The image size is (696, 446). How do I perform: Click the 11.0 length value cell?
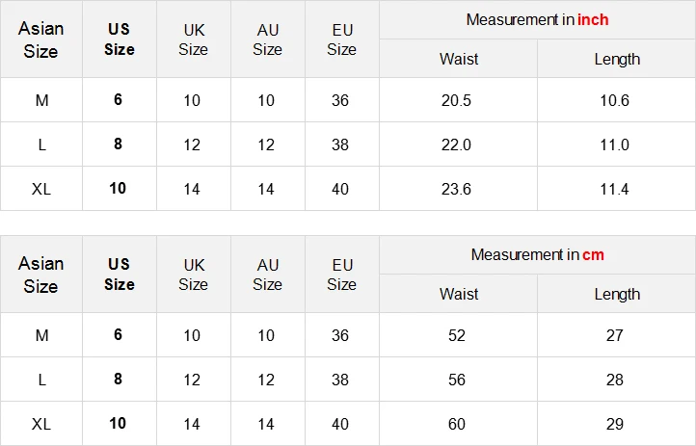coord(614,144)
